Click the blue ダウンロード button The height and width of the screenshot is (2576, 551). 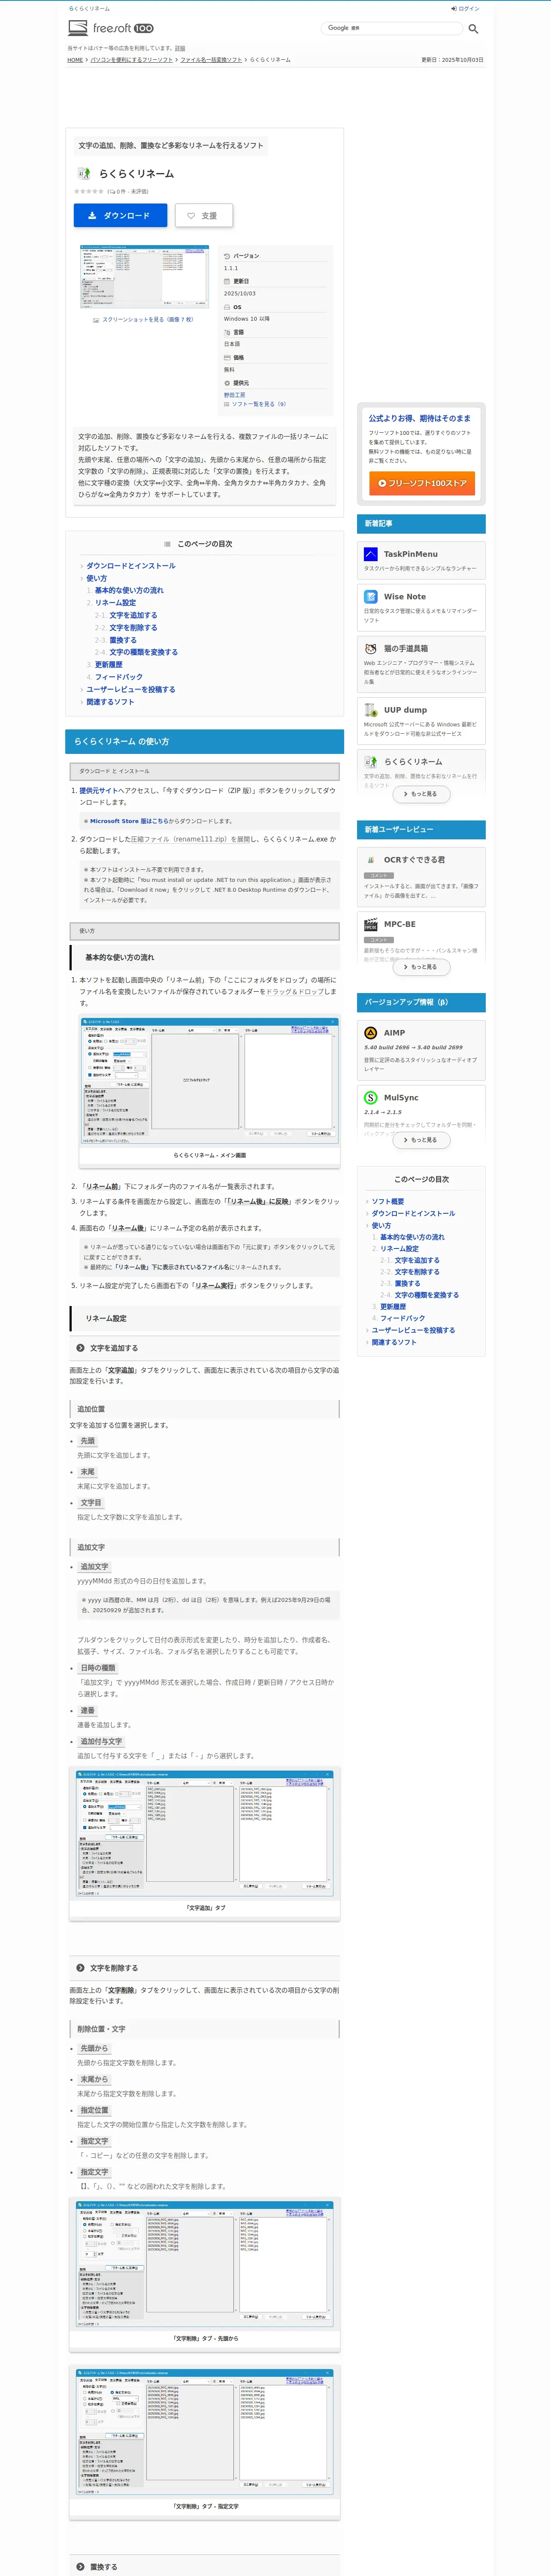pyautogui.click(x=120, y=215)
